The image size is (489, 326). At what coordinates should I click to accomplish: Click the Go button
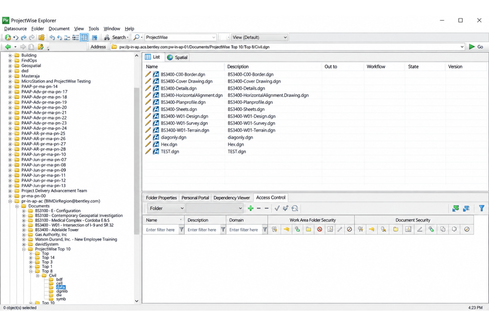click(x=476, y=47)
